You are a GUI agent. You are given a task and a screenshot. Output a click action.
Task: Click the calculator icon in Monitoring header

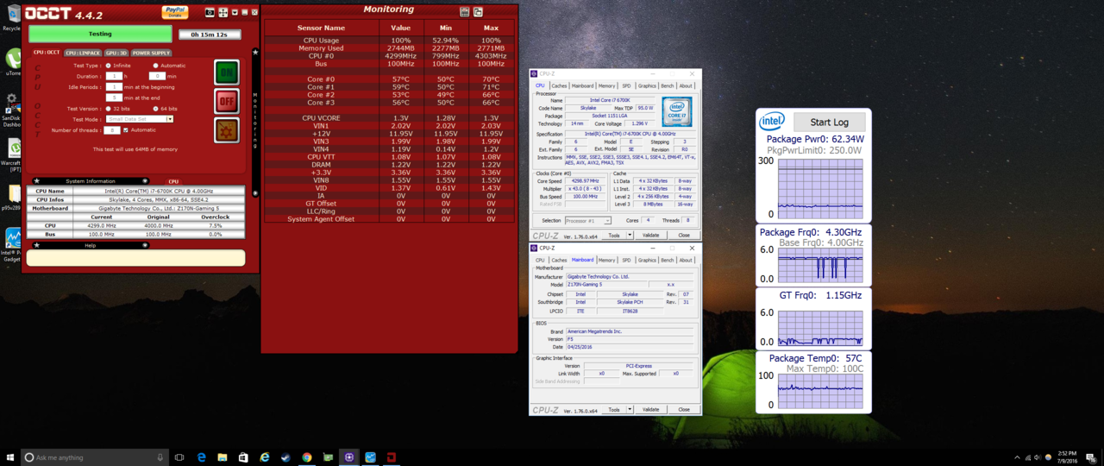click(x=465, y=12)
